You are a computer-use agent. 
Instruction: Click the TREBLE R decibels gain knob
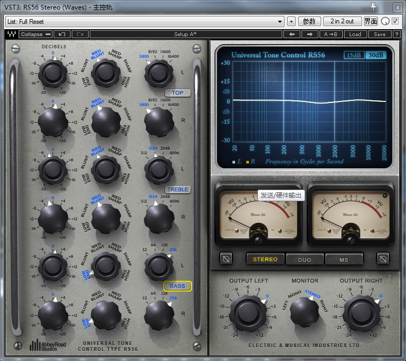pos(53,219)
